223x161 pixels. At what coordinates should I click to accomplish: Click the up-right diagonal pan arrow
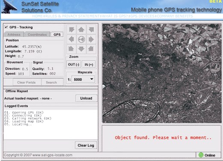(x=91, y=30)
